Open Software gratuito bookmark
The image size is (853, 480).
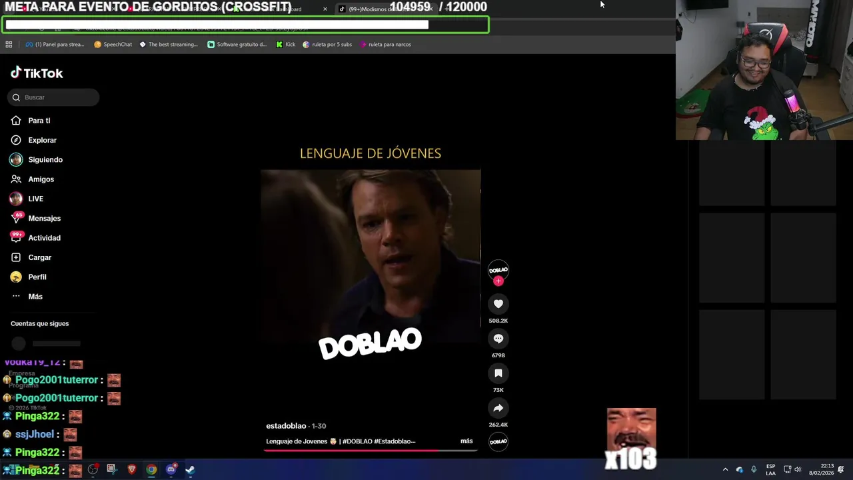tap(237, 44)
